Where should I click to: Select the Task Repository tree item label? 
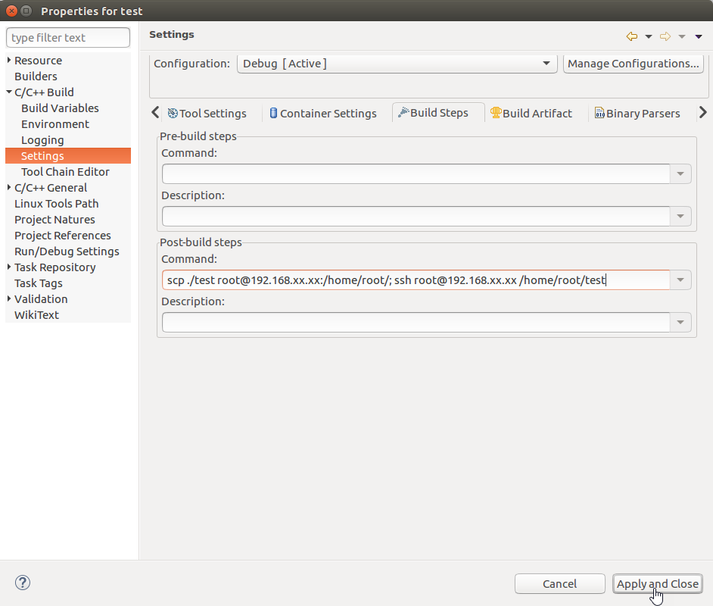click(x=55, y=267)
